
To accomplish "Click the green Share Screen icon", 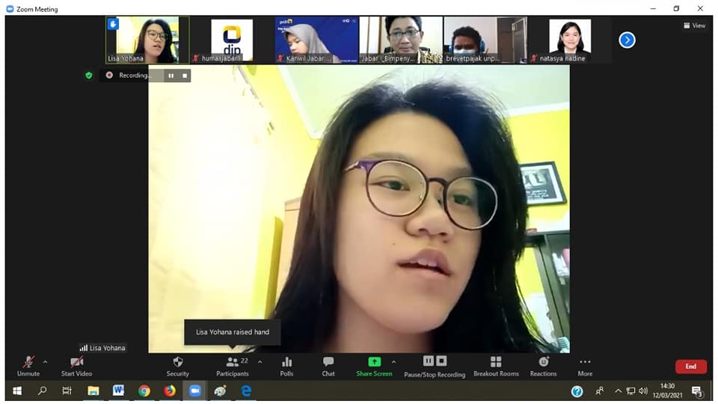I will point(374,362).
